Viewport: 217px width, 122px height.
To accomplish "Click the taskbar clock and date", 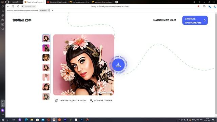I will pyautogui.click(x=207, y=120).
